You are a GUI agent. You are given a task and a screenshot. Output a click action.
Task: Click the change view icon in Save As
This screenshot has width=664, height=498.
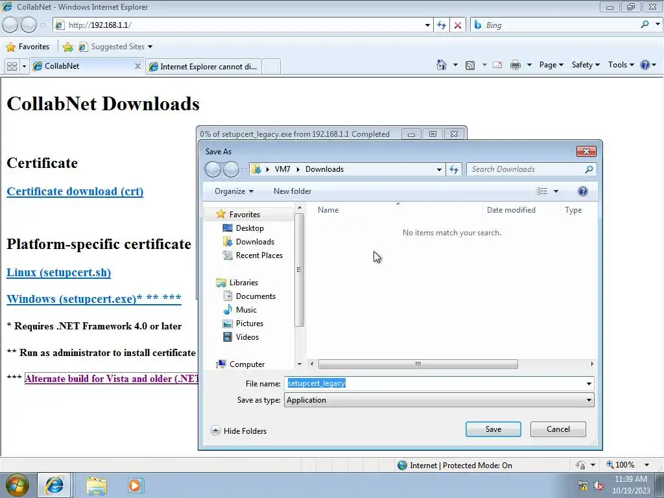pyautogui.click(x=542, y=191)
